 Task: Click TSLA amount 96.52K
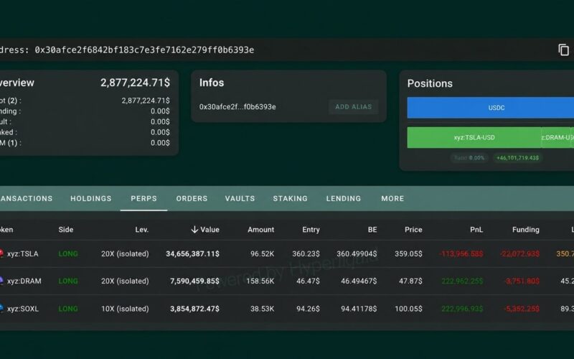[262, 254]
